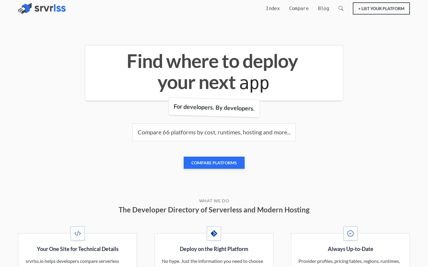Click the git diamond icon badge
The image size is (428, 267).
214,233
